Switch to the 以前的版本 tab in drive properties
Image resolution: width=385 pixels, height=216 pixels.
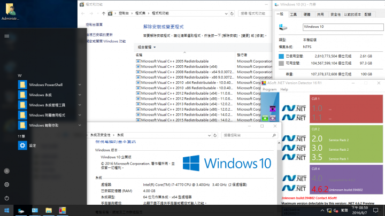pyautogui.click(x=352, y=14)
